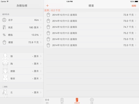Select the 名字 label
This screenshot has width=139, height=104.
pos(10,20)
